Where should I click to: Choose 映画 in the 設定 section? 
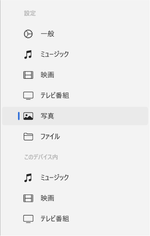click(75, 75)
